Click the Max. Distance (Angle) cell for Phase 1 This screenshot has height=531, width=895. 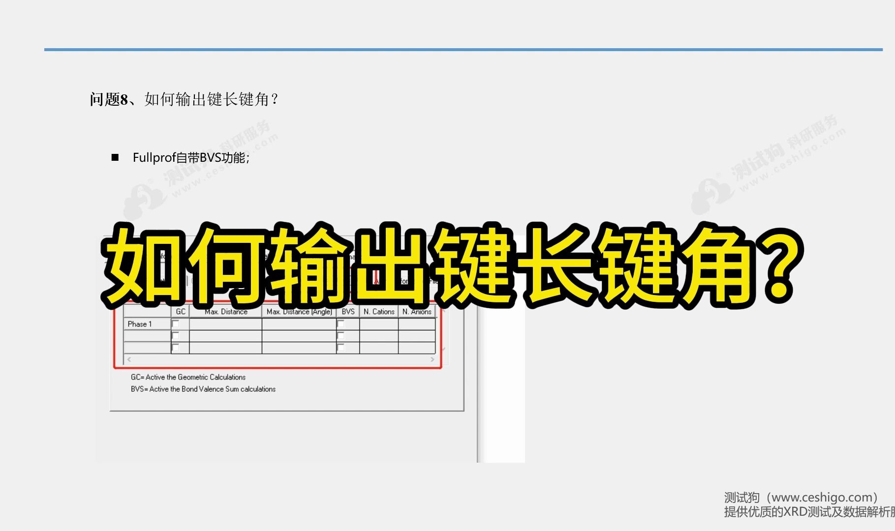pos(299,324)
